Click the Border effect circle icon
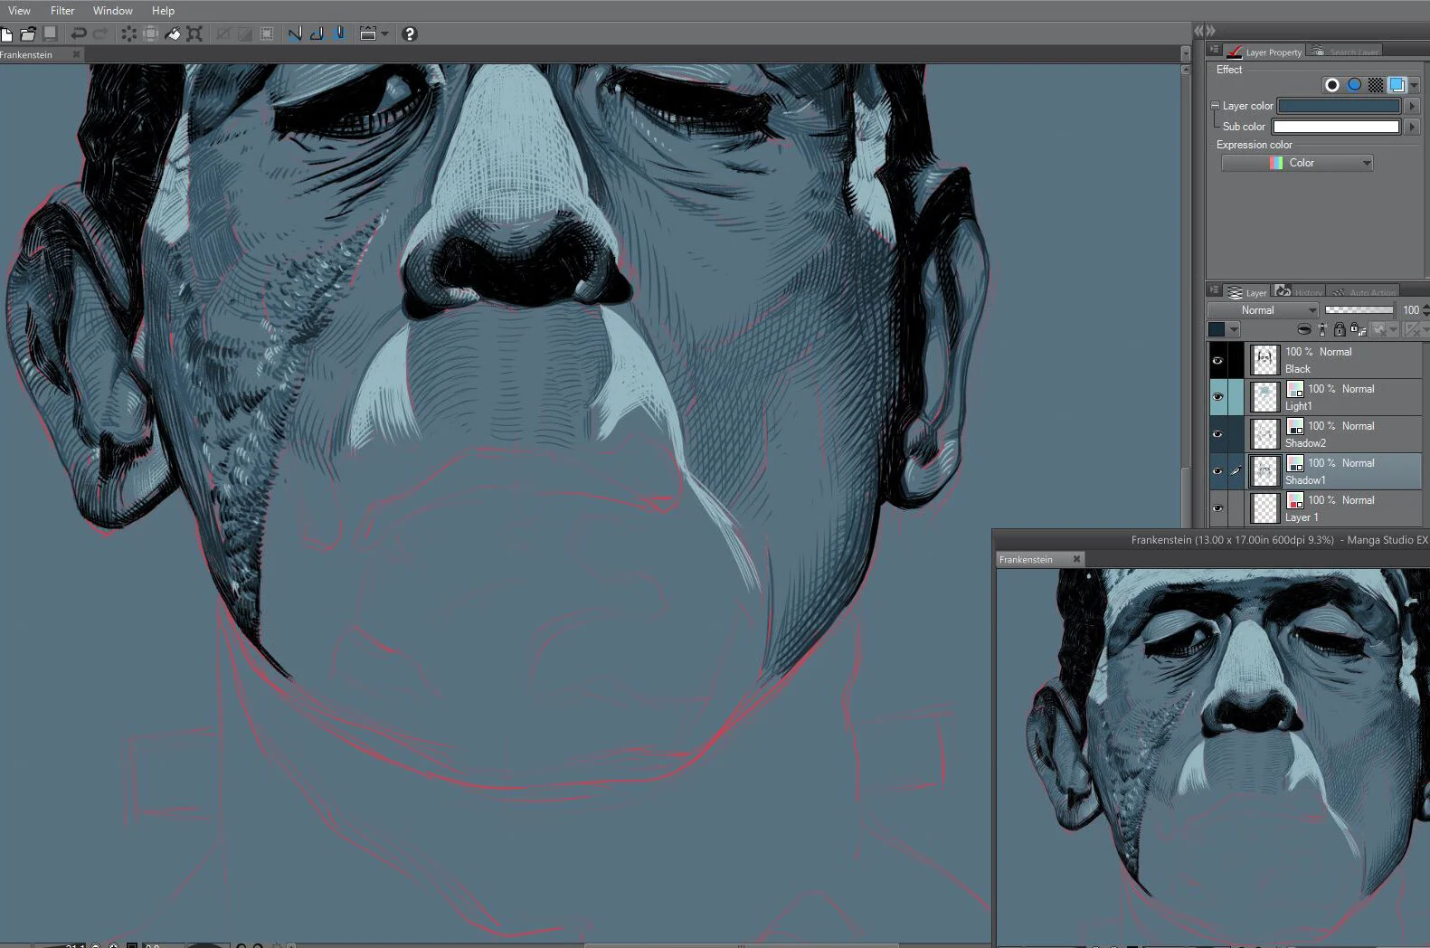The image size is (1430, 948). (1331, 85)
